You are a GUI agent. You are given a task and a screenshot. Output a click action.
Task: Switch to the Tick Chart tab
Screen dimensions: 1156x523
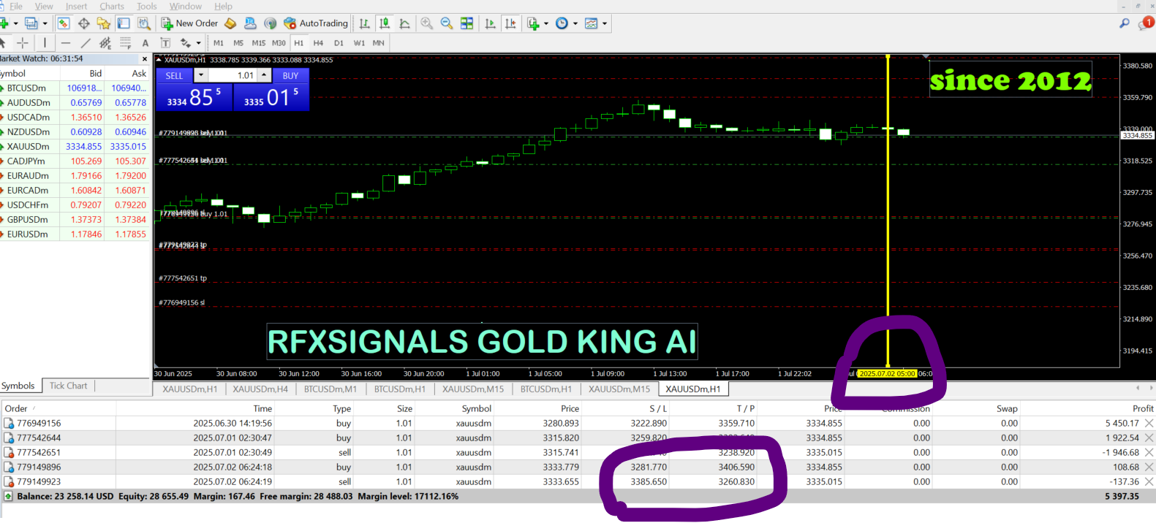tap(68, 386)
